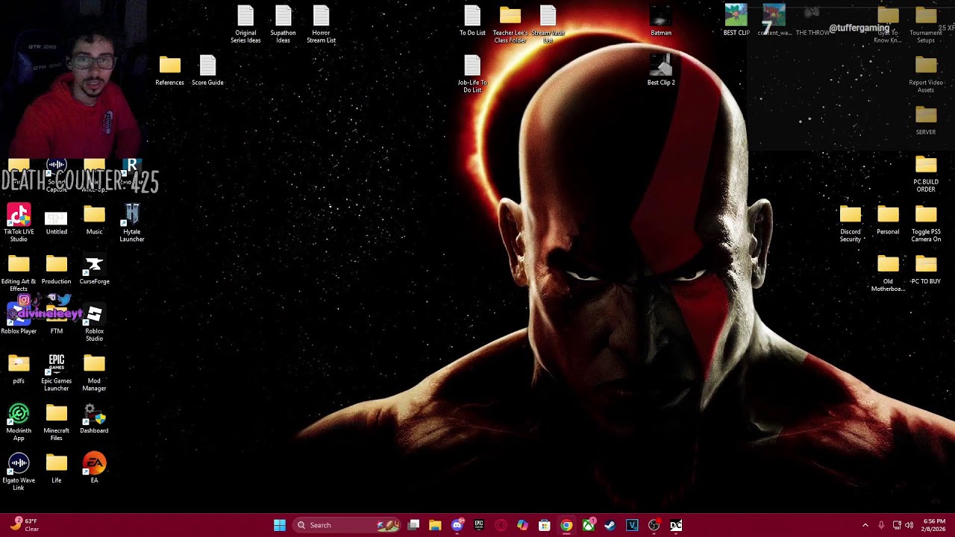Show hidden system tray icons
This screenshot has height=537, width=955.
pos(865,525)
